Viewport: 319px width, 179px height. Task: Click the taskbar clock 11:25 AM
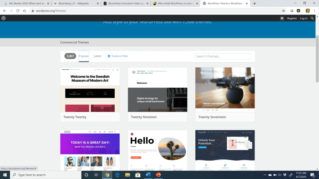[x=301, y=173]
